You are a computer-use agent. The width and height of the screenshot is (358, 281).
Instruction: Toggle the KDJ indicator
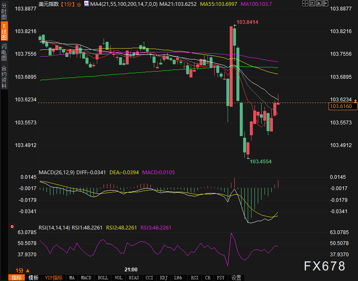[x=163, y=278]
